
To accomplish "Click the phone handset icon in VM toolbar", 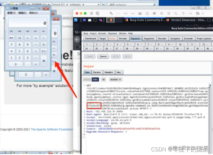I will [176, 13].
